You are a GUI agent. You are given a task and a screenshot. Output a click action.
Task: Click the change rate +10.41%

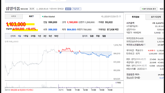(x=31, y=29)
